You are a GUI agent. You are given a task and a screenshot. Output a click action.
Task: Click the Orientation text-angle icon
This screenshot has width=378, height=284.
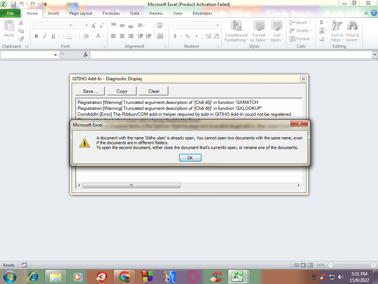coord(140,26)
